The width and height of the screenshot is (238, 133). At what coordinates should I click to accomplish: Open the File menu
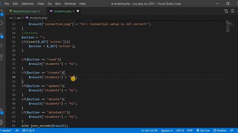click(7, 4)
